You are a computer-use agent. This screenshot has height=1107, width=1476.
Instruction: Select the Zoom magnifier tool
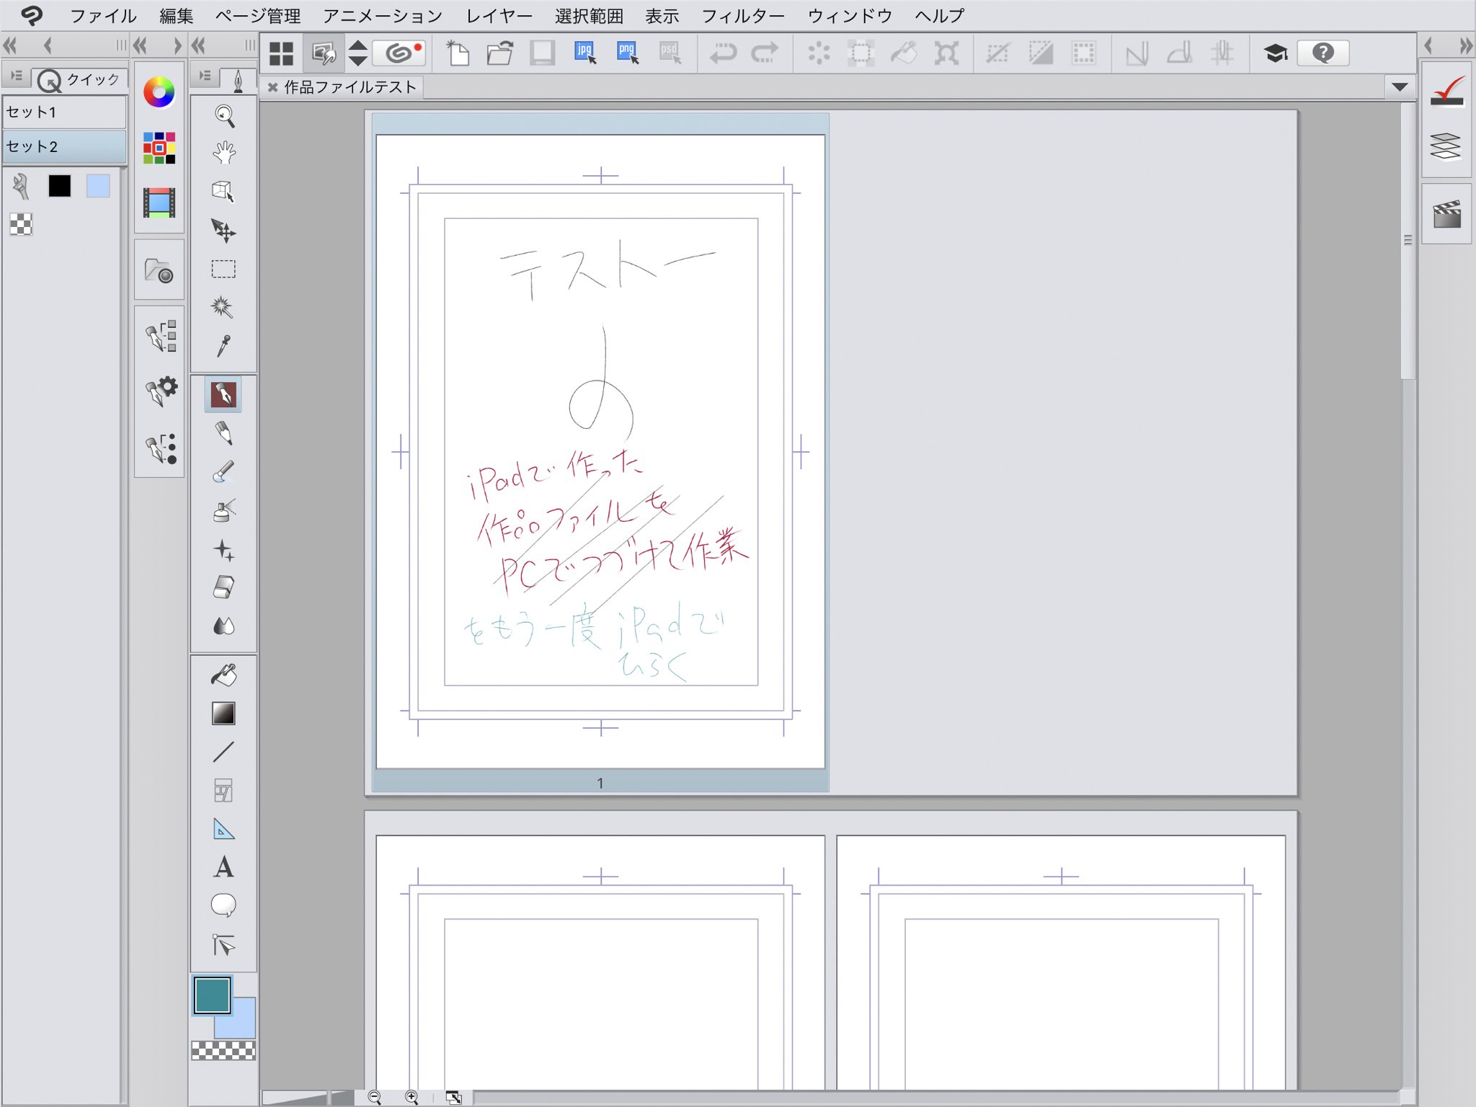point(223,115)
